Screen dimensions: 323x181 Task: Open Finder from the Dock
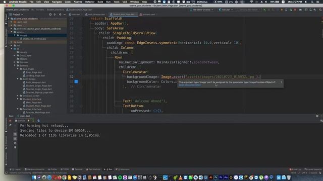tap(34, 177)
